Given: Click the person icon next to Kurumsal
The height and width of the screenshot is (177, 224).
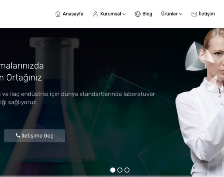Looking at the screenshot, I should pos(95,14).
